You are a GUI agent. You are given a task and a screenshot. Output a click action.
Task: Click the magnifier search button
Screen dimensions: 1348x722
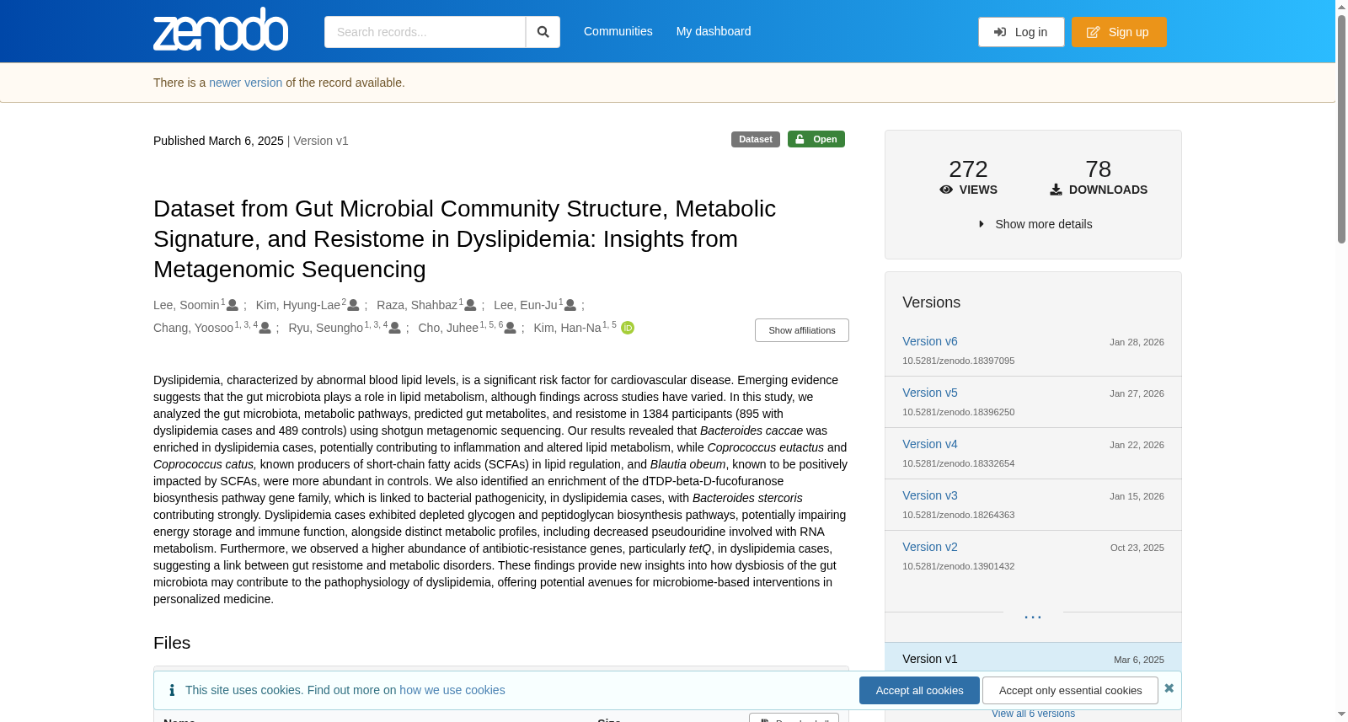pyautogui.click(x=543, y=32)
